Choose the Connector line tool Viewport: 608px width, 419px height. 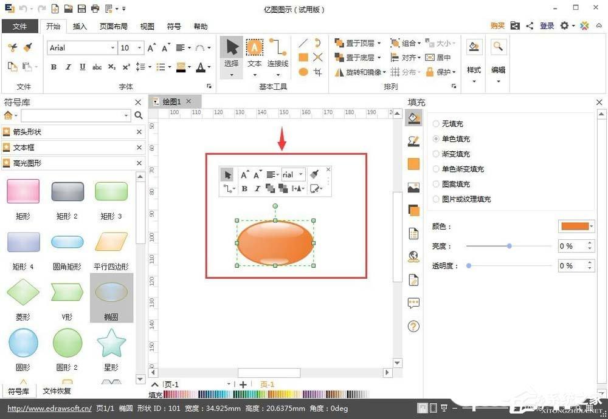click(278, 57)
